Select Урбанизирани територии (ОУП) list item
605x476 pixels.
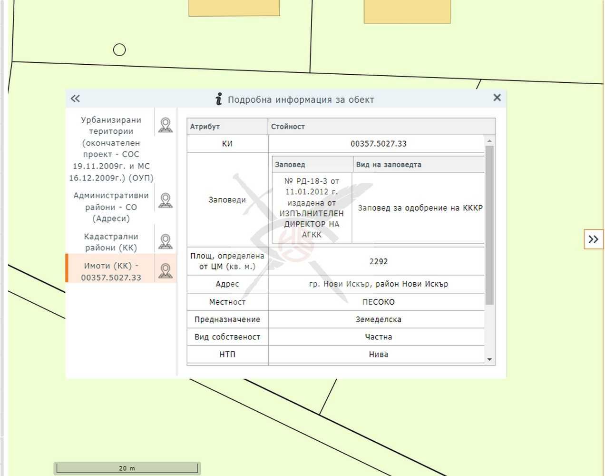[x=111, y=149]
